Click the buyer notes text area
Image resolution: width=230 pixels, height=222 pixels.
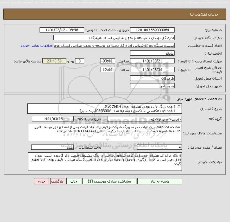coord(105,161)
